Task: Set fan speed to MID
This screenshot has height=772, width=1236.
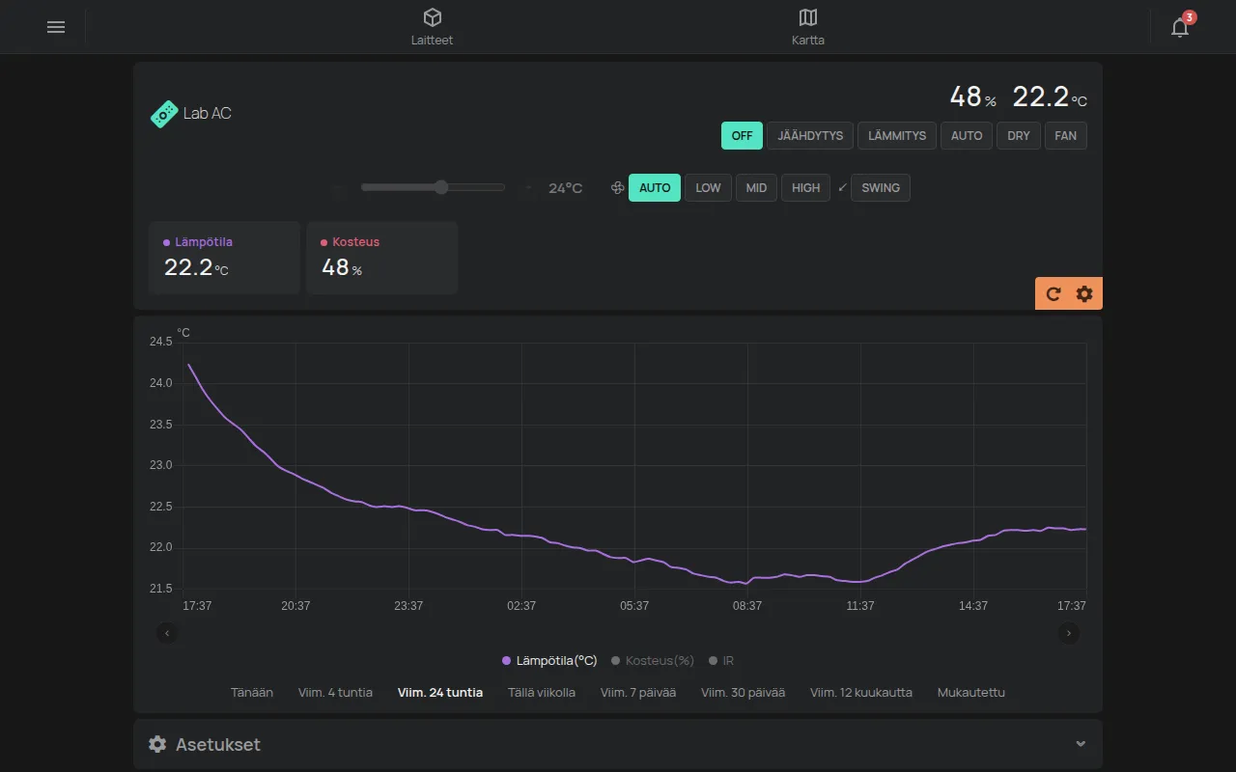Action: click(757, 188)
